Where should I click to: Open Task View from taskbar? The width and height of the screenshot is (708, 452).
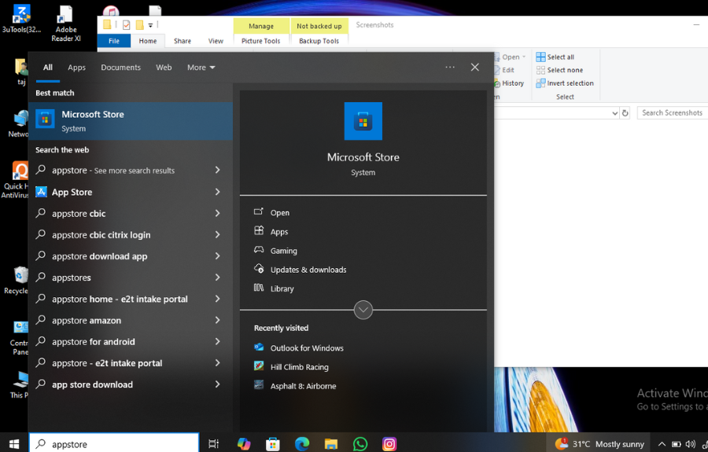click(213, 444)
